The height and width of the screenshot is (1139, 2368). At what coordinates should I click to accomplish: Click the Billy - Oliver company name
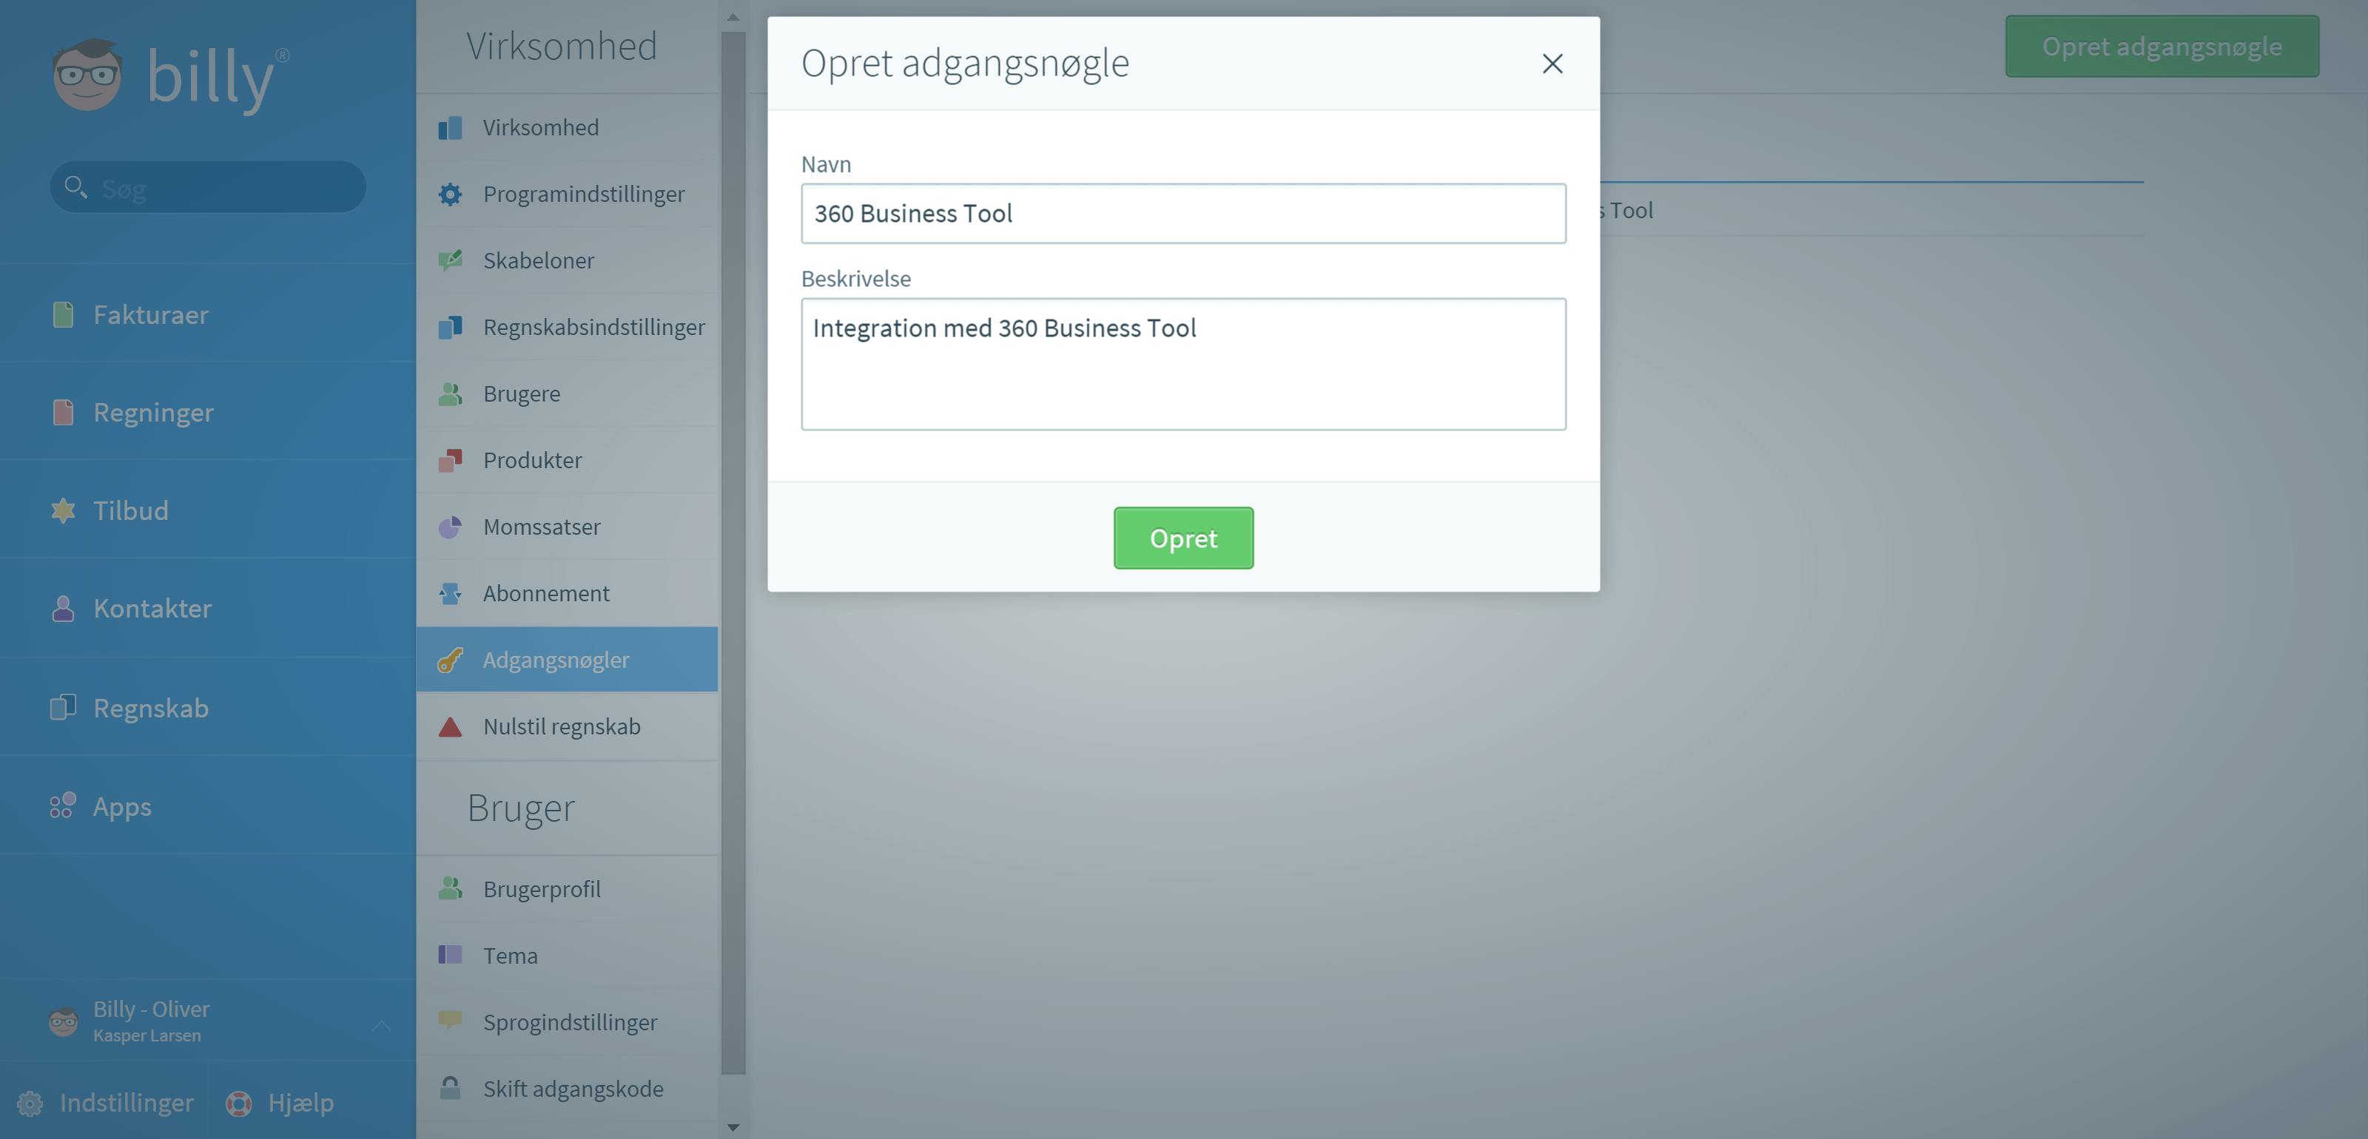(152, 1010)
